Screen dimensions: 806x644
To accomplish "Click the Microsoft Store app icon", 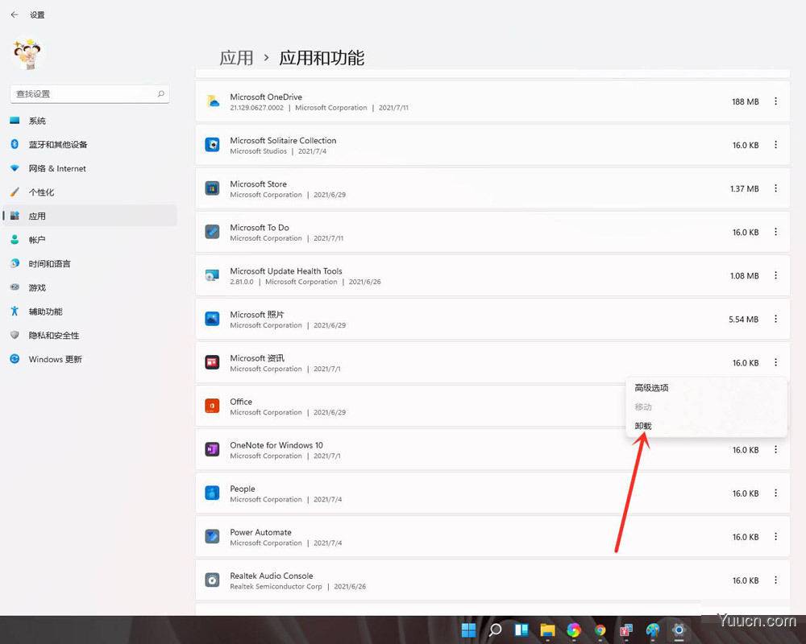I will click(212, 188).
